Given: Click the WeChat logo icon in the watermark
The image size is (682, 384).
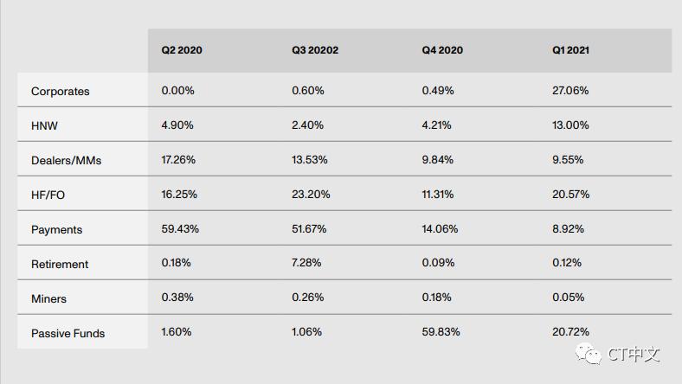Looking at the screenshot, I should (x=589, y=354).
